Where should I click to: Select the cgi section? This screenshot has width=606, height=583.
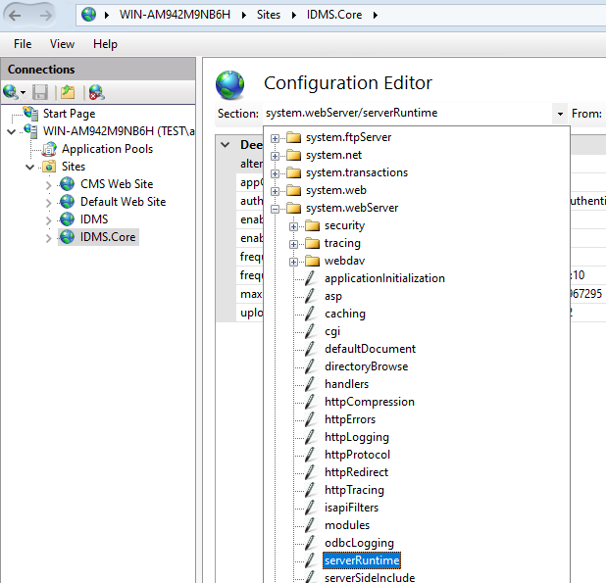[332, 331]
